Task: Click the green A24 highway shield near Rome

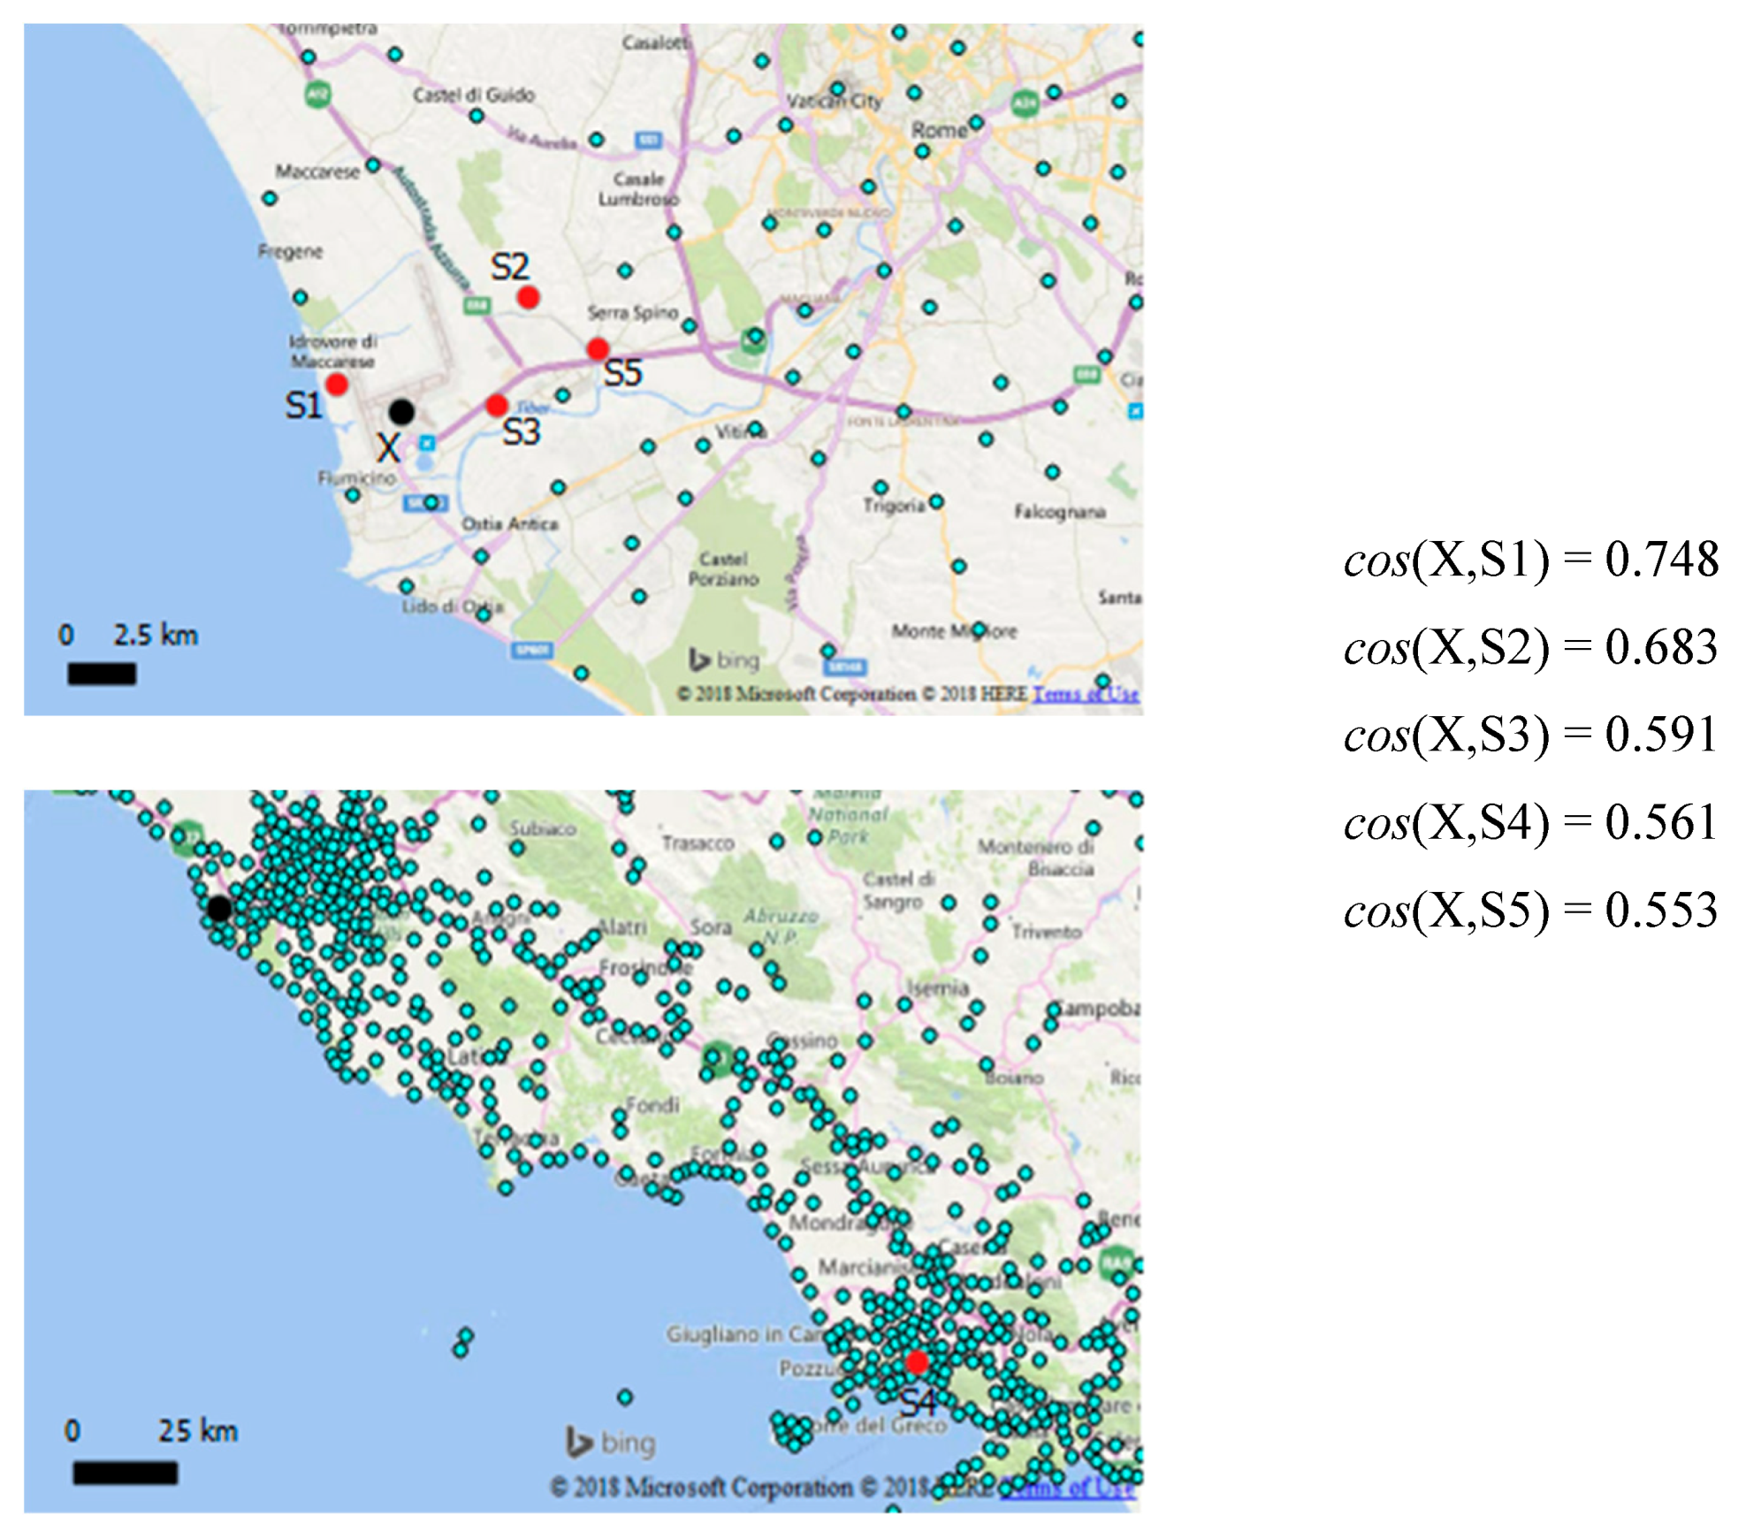Action: (x=1025, y=103)
